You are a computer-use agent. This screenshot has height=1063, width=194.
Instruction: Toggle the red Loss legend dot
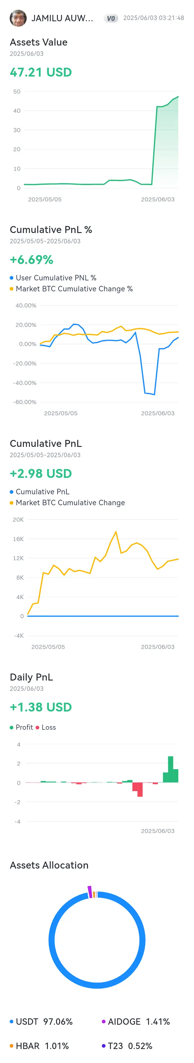pos(38,727)
